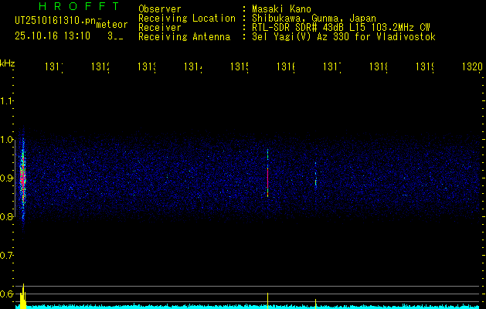
Task: Select the 1320 time axis marker
Action: coord(471,67)
